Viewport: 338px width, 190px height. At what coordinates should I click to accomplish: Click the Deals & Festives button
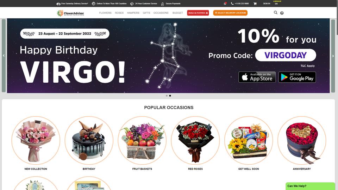198,13
